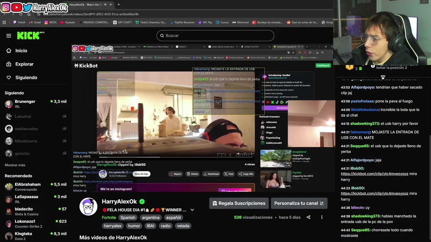Screen dimensions: 431x242
Task: Click the KICK logo
Action: [30, 35]
